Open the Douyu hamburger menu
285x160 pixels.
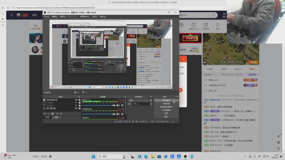coord(12,15)
